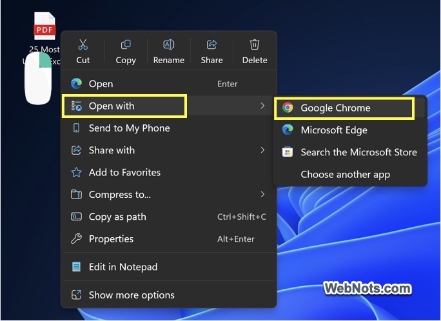Image resolution: width=441 pixels, height=321 pixels.
Task: Click the Edge icon beside Open
Action: (76, 84)
